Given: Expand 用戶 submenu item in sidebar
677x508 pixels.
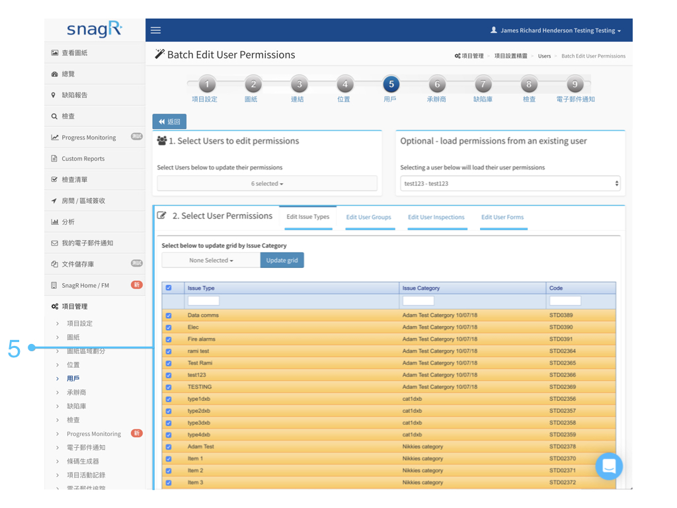Looking at the screenshot, I should coord(73,378).
